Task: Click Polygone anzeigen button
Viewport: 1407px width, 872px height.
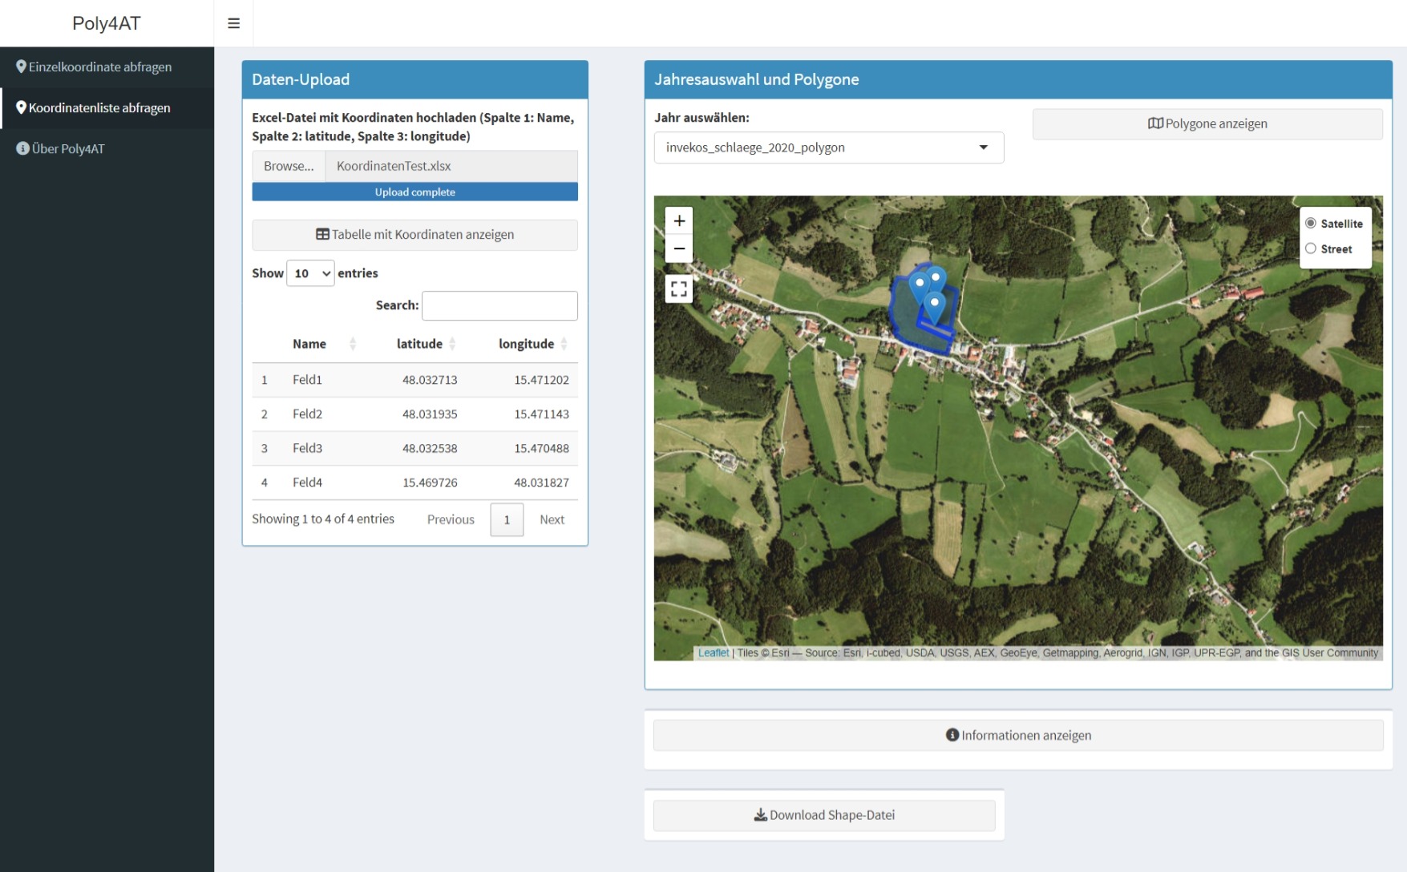Action: pos(1207,124)
